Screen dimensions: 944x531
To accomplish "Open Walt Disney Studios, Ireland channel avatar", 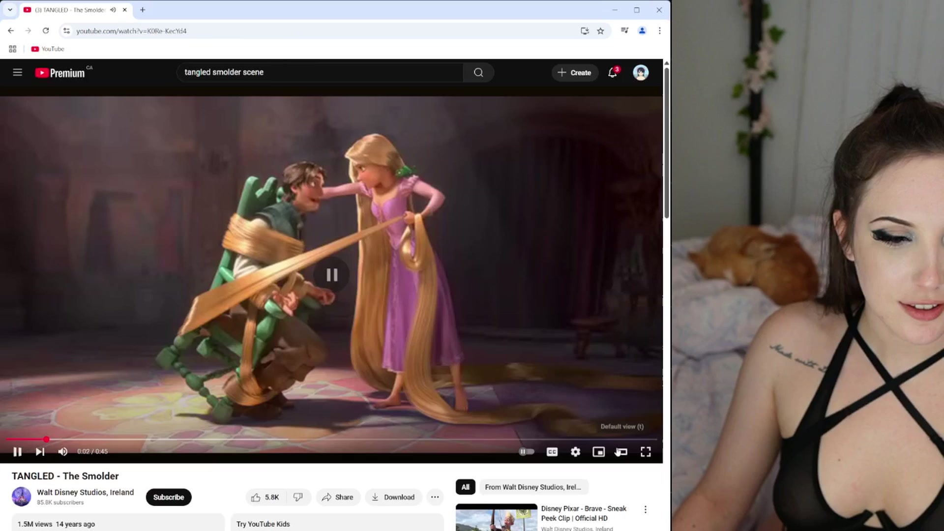I will coord(21,497).
